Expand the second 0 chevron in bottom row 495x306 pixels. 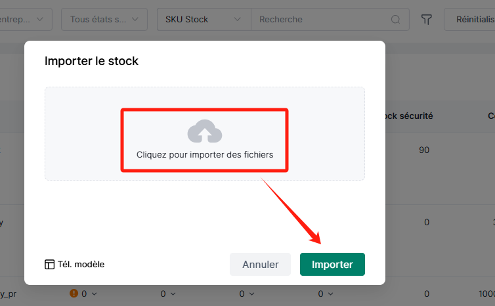point(173,294)
